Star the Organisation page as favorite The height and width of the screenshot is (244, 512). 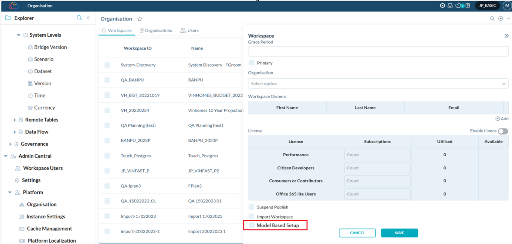(x=140, y=19)
